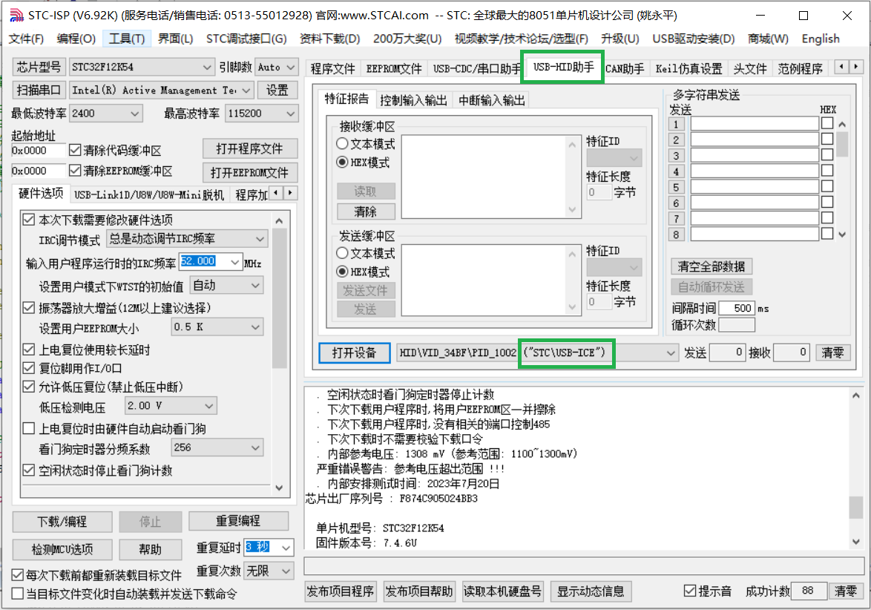Click log output vertical scrollbar thumb

click(x=855, y=508)
